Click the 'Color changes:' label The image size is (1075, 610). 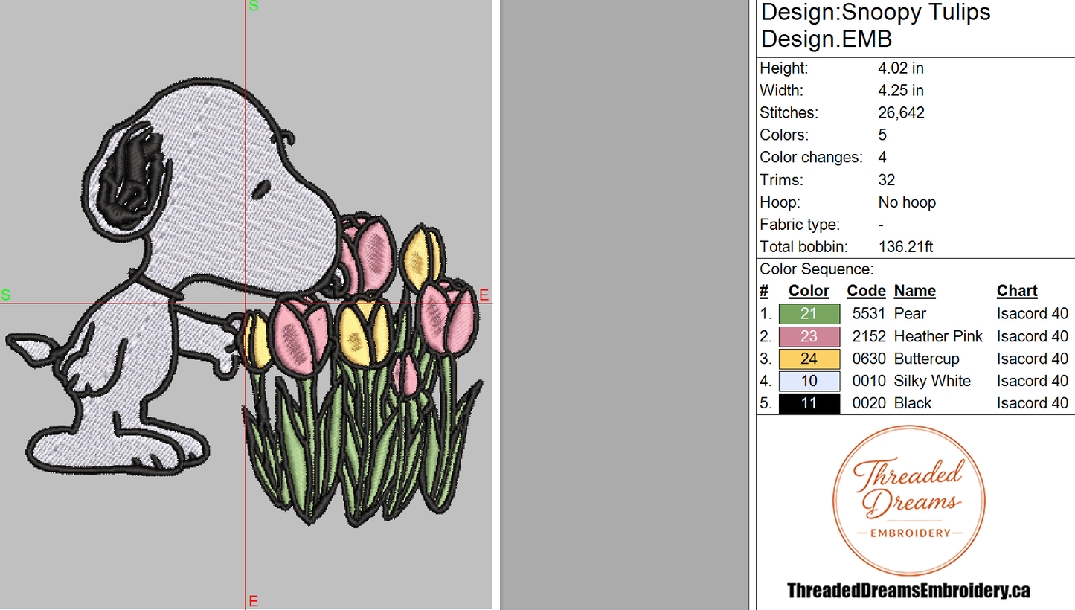click(x=811, y=158)
